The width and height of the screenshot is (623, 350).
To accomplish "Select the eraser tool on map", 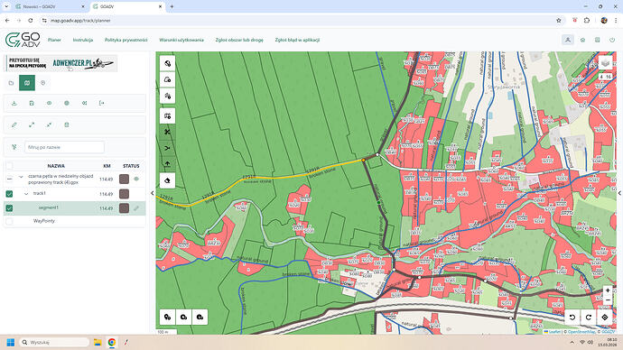I will [x=167, y=180].
